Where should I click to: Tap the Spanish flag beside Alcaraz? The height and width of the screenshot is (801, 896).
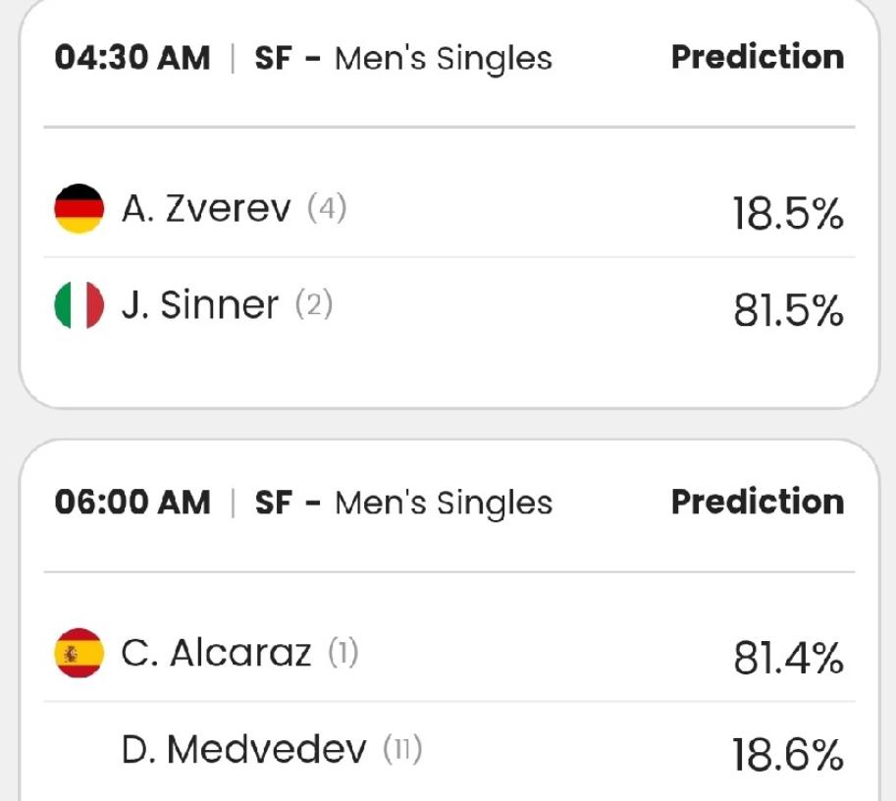point(79,653)
